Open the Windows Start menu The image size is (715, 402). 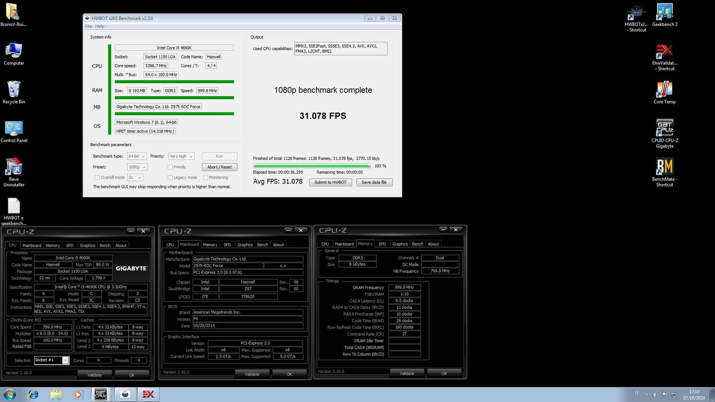10,395
